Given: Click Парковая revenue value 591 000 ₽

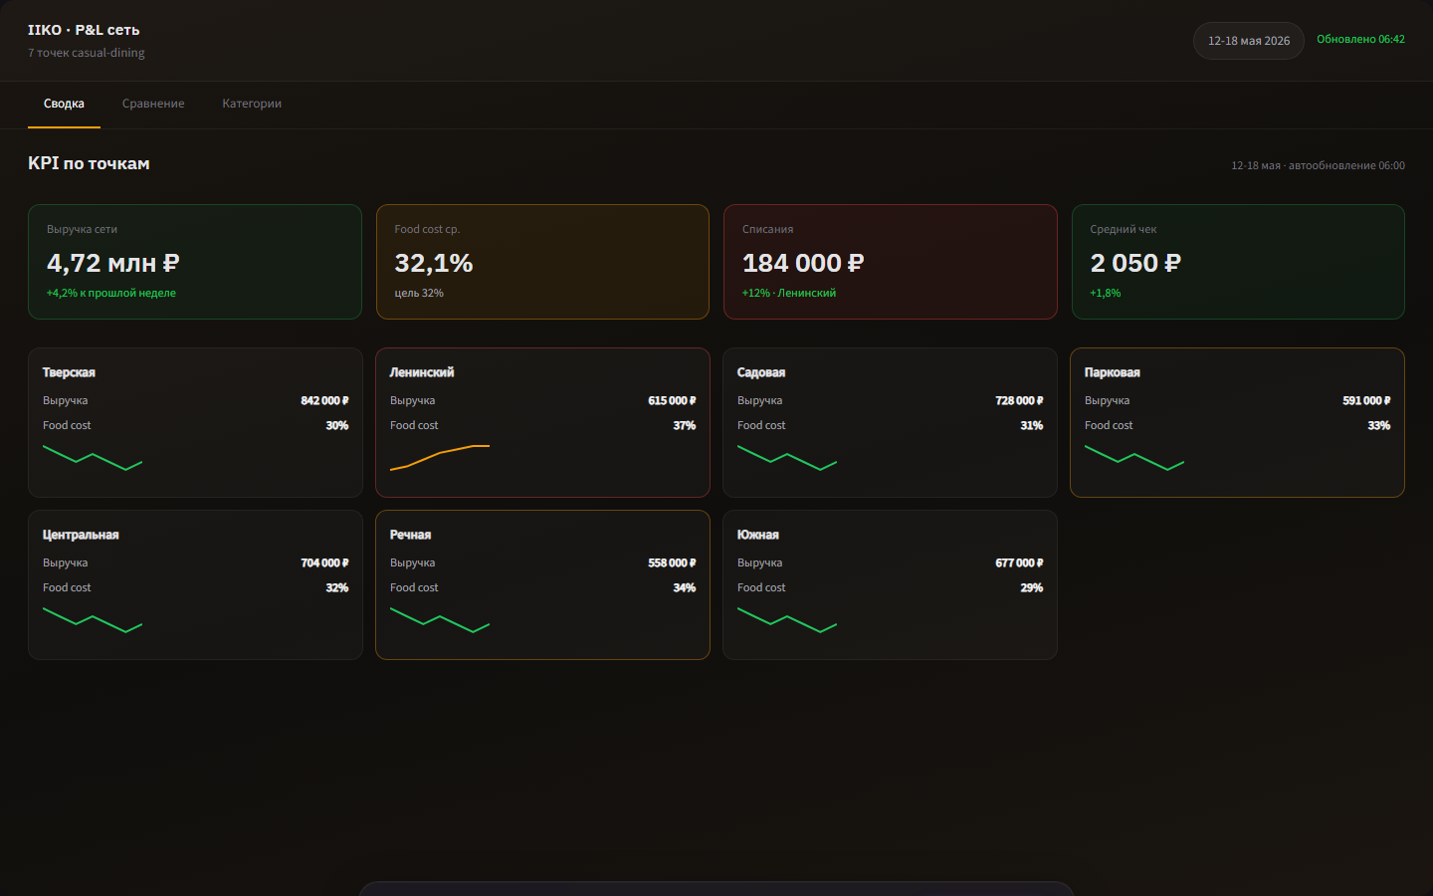Looking at the screenshot, I should (x=1366, y=400).
